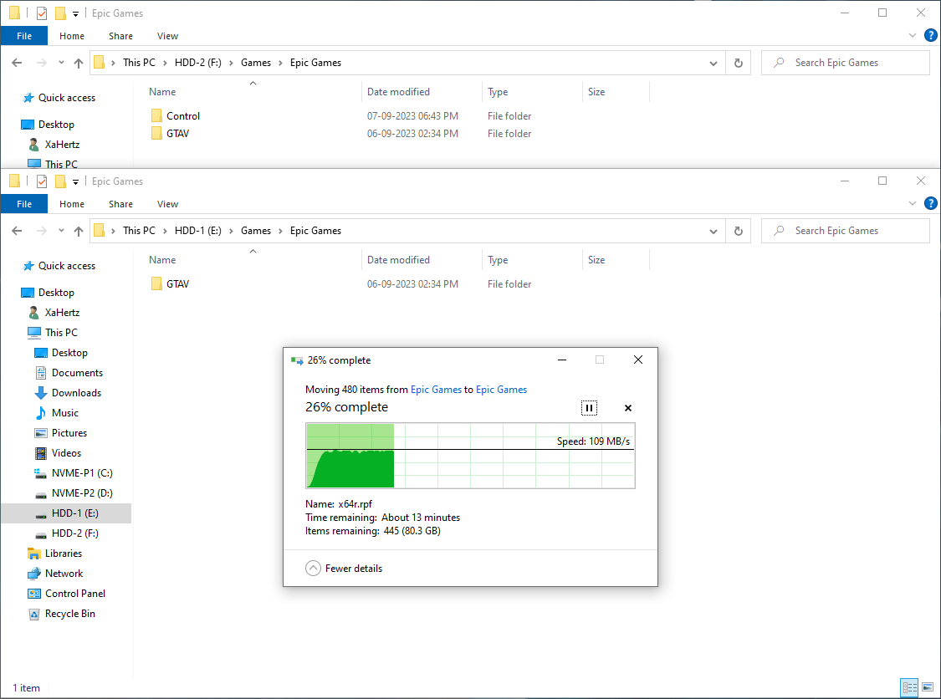Click Properties checkmark icon in HDD-1 title bar
This screenshot has width=941, height=699.
pyautogui.click(x=42, y=181)
